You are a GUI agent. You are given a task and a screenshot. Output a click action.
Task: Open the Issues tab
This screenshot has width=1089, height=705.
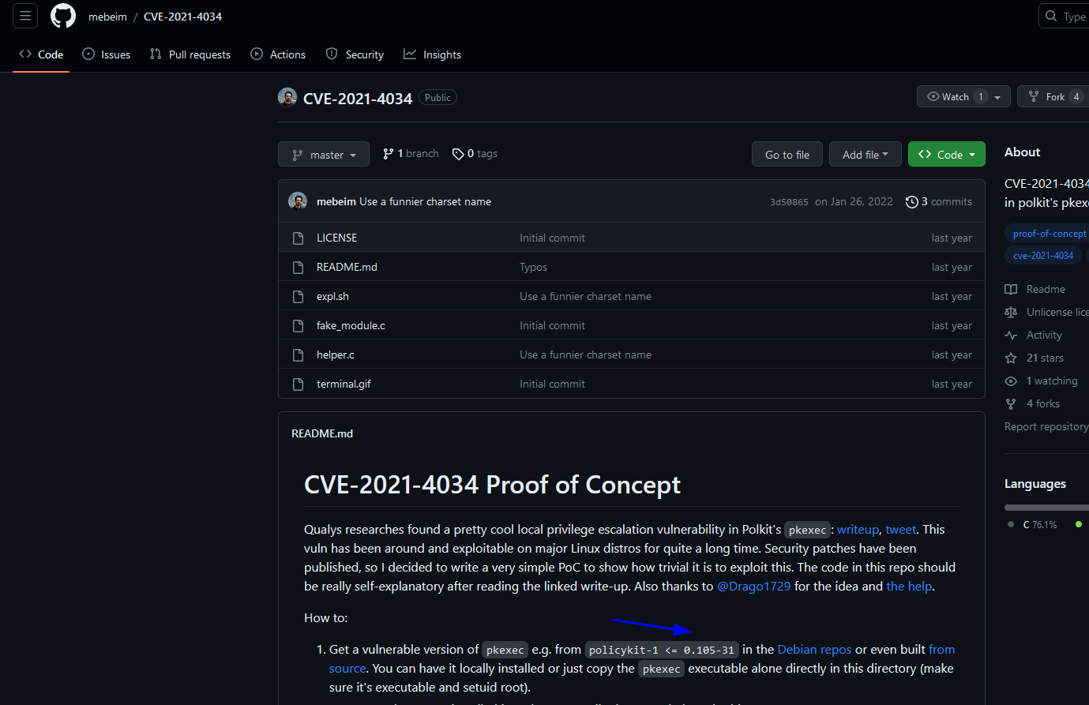coord(107,54)
